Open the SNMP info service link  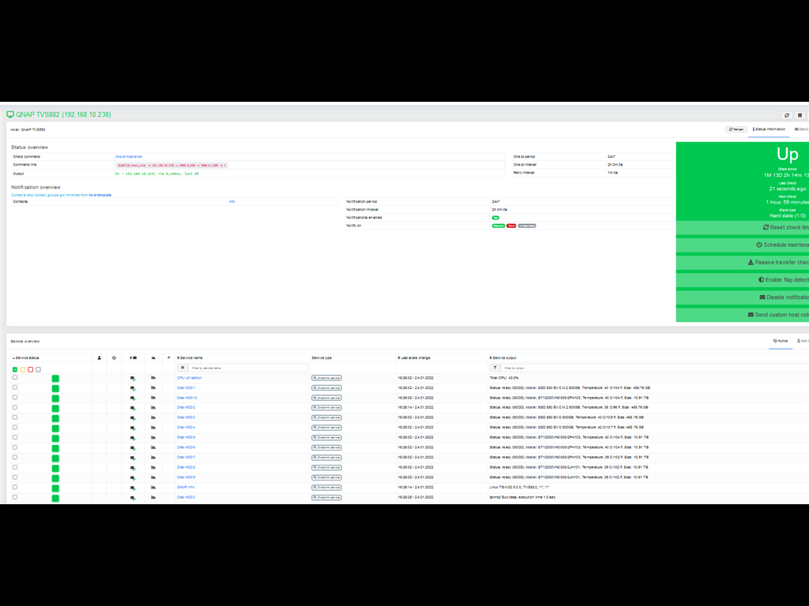tap(186, 488)
